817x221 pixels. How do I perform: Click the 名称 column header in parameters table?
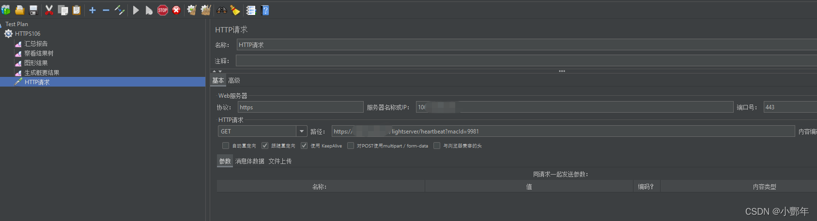pos(321,187)
